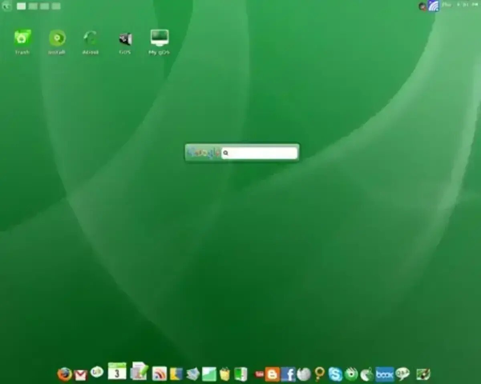This screenshot has height=384, width=481.
Task: Open the speech-bubble chat dock icon
Action: coord(402,374)
